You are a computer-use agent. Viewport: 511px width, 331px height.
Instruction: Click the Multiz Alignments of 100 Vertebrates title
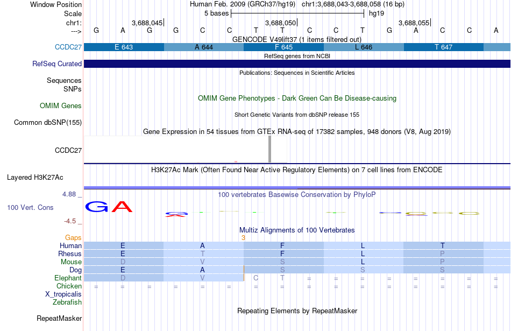[x=297, y=230]
